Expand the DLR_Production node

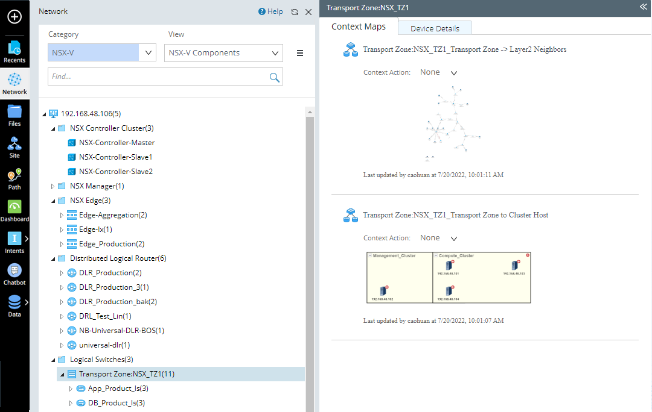pos(61,272)
